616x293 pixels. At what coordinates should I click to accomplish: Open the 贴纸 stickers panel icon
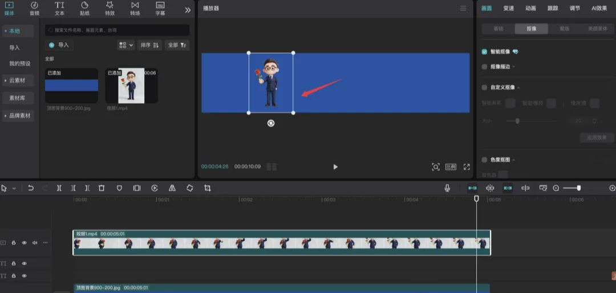click(x=84, y=8)
